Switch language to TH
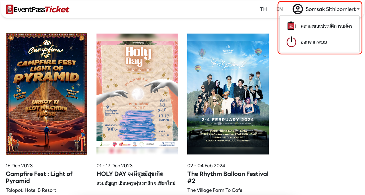The image size is (365, 195). point(263,9)
